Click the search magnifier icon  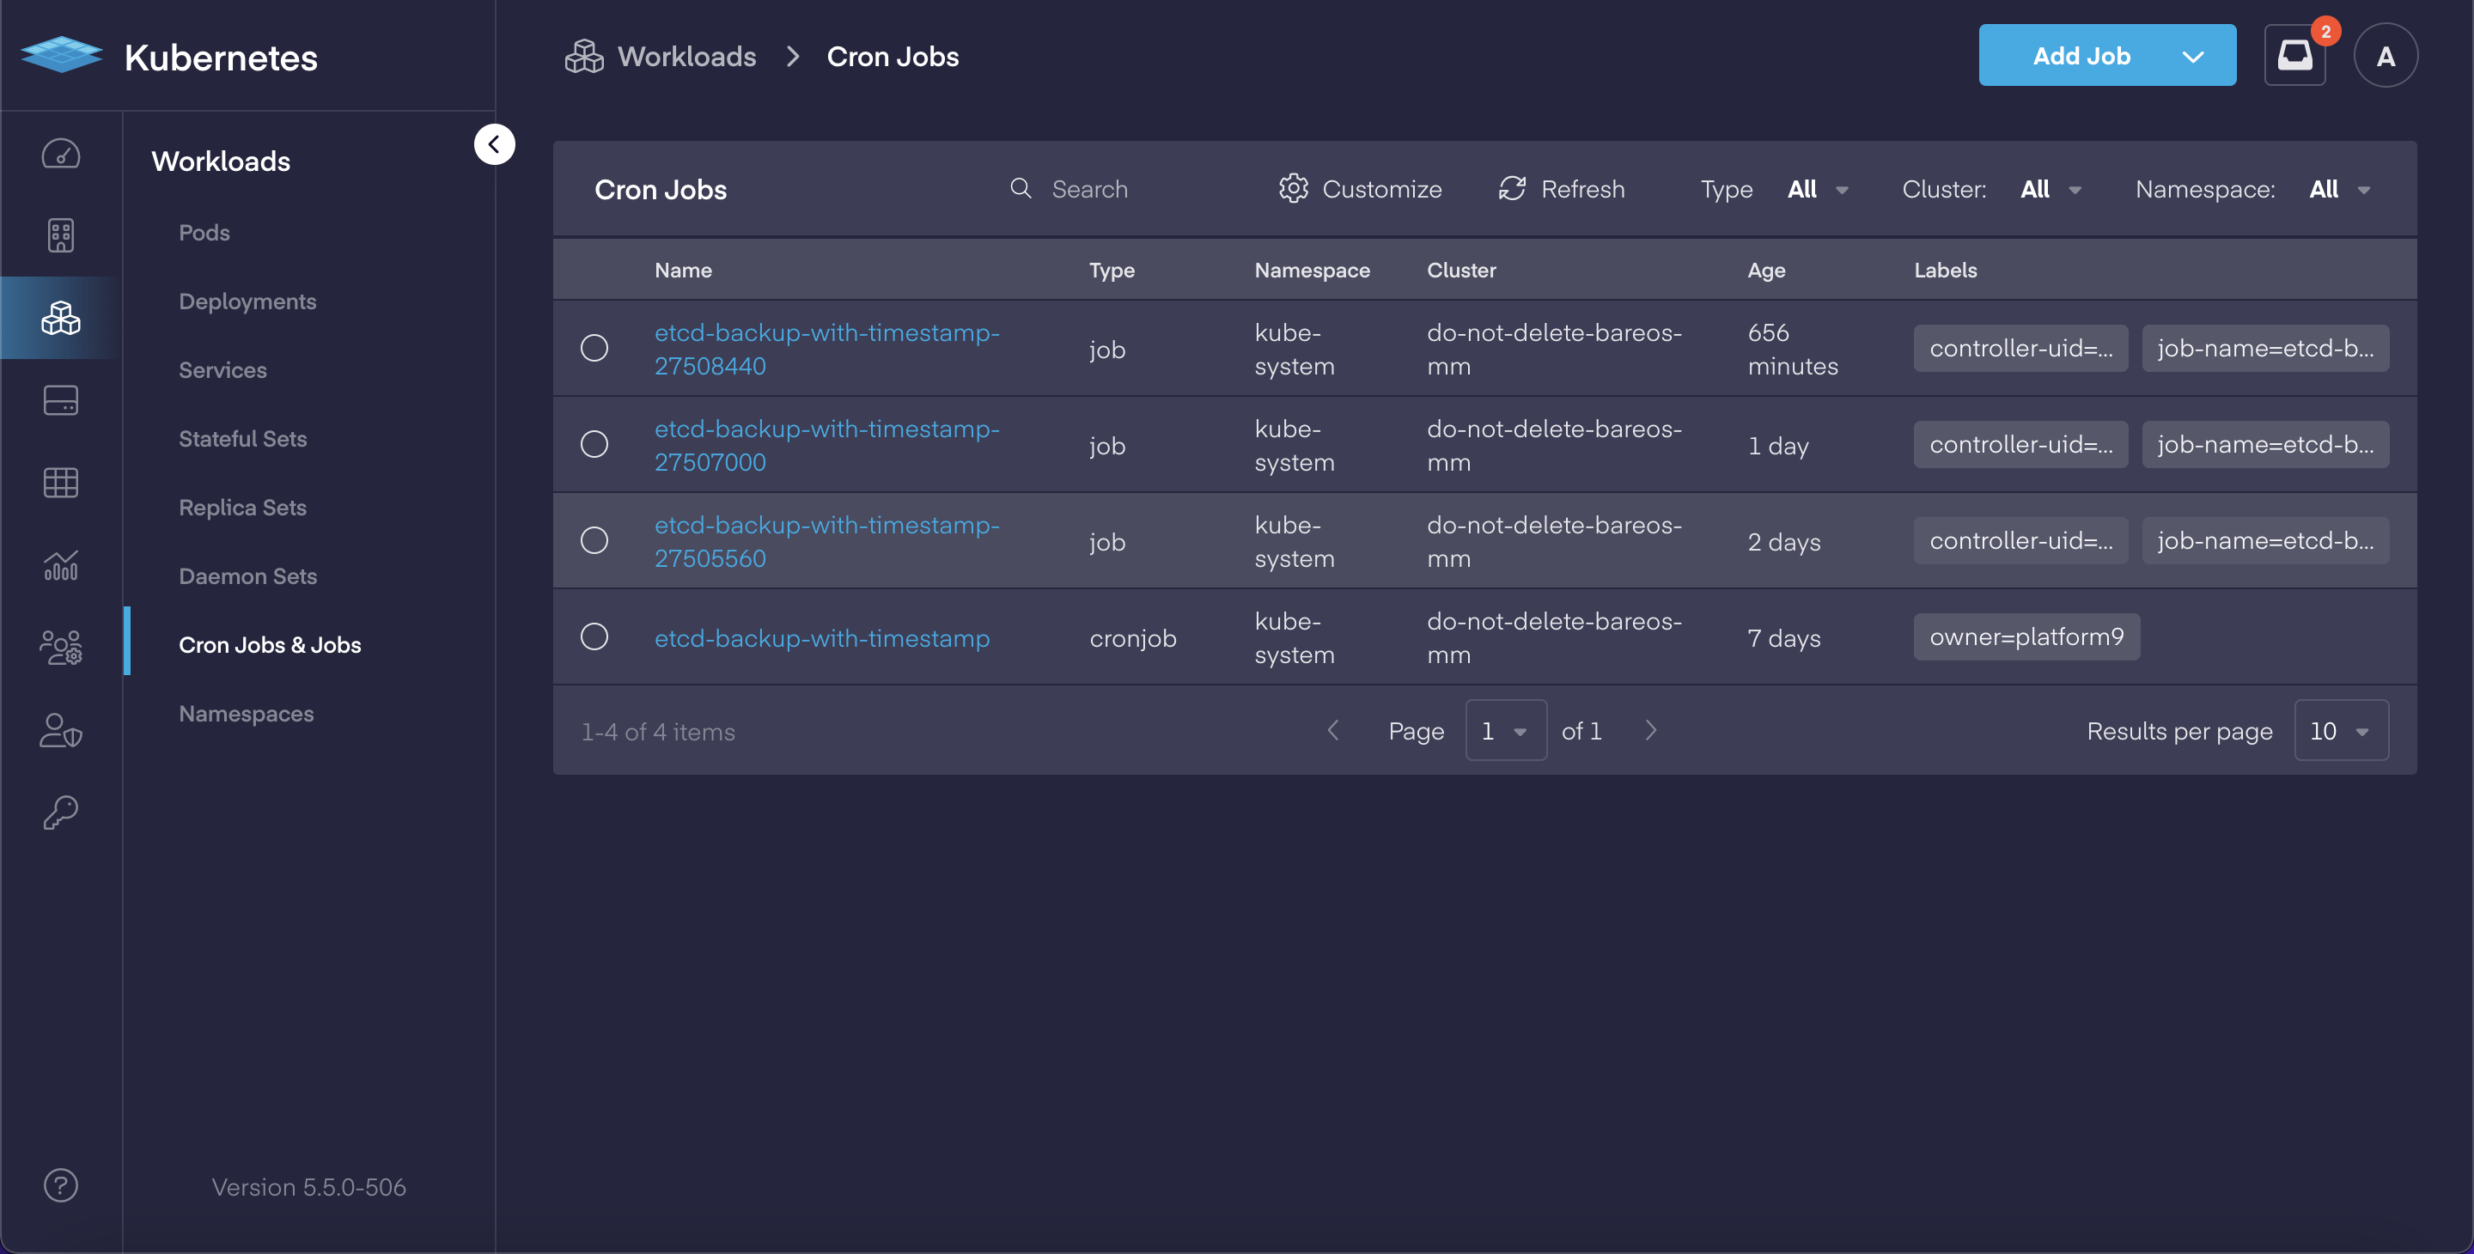[x=1021, y=188]
